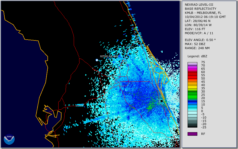238x149 pixels.
Task: Click 'LON: 80/39/14 W' text
Action: click(198, 25)
